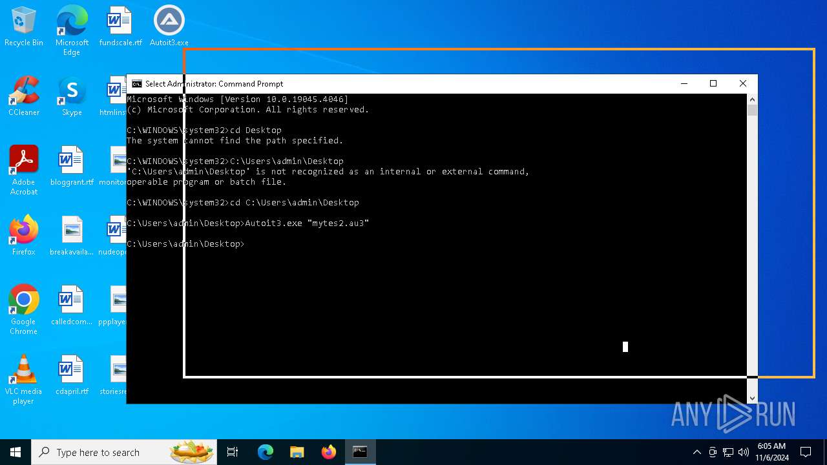Open the Adobe Acrobat desktop shortcut
Viewport: 827px width, 465px height.
tap(24, 170)
